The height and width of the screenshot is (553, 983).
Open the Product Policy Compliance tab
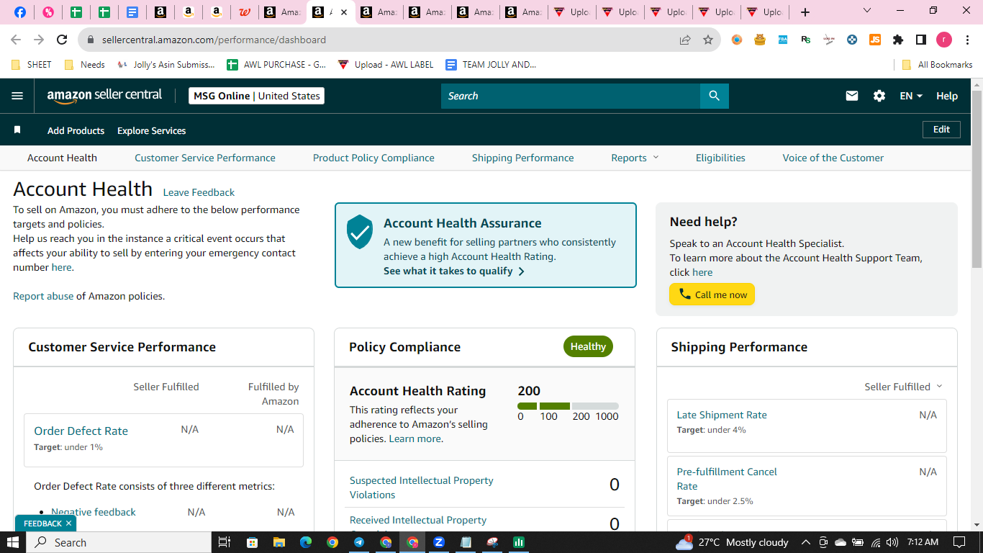point(373,158)
